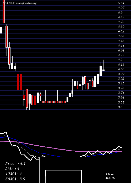Click the 4.97 price axis label
Image resolution: width=131 pixels, height=183 pixels.
point(121,8)
